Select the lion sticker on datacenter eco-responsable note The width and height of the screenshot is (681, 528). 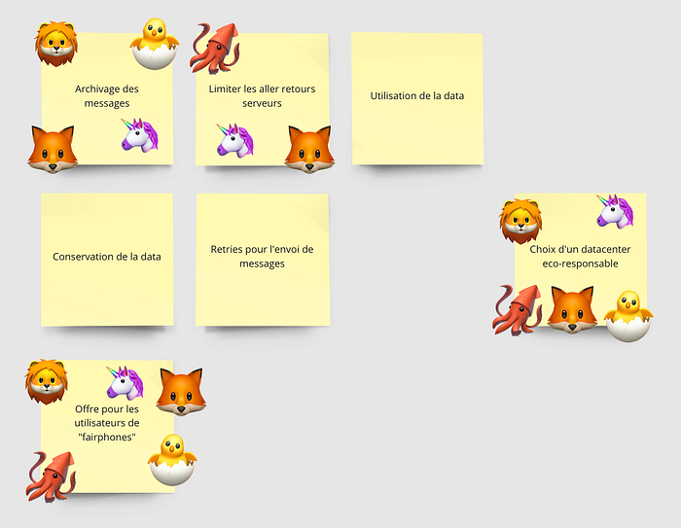coord(520,222)
